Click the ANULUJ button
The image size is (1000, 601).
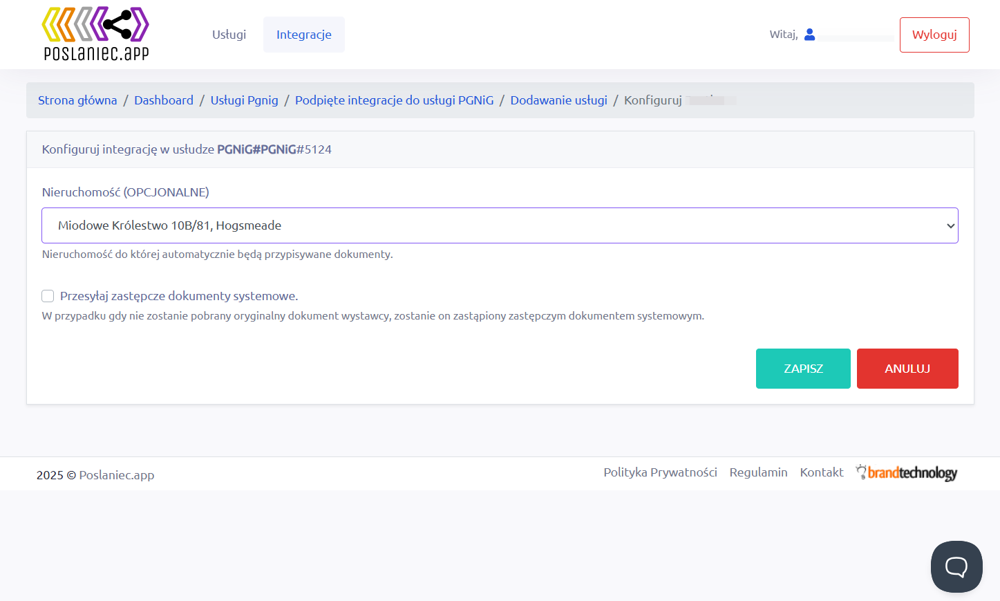907,369
